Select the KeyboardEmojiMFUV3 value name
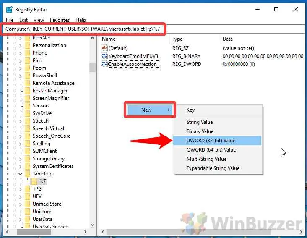307x238 pixels. point(133,56)
